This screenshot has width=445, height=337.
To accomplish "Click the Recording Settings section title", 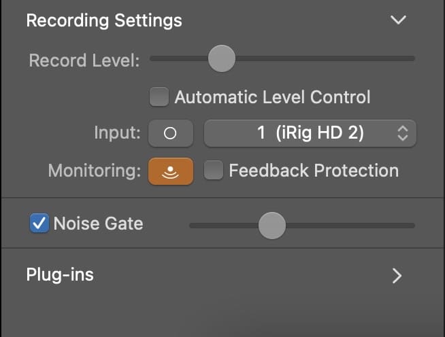I will pyautogui.click(x=104, y=20).
